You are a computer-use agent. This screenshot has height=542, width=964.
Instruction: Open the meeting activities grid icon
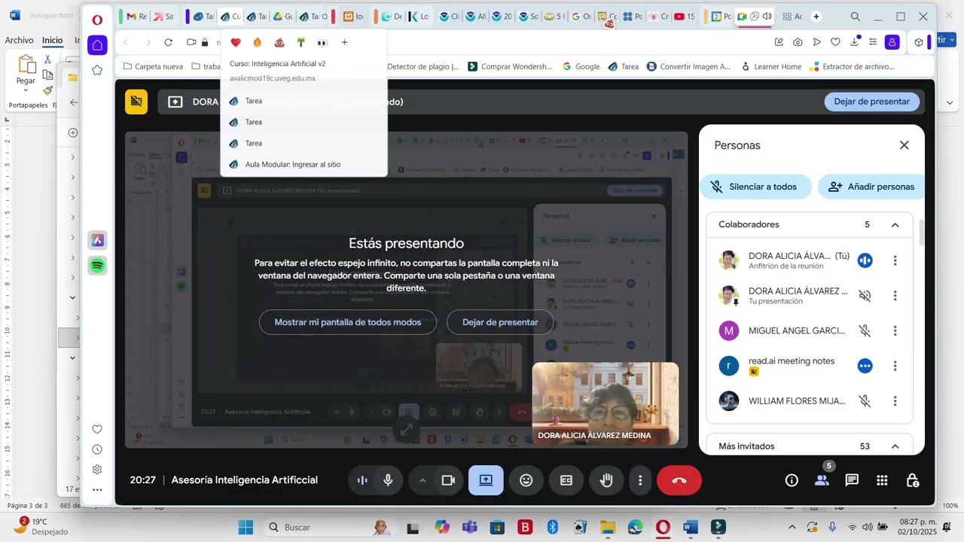tap(882, 480)
